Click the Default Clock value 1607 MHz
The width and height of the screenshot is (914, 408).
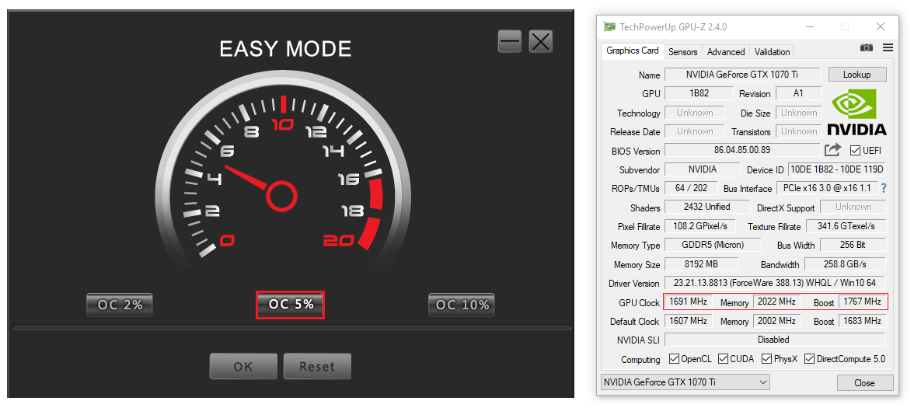[x=689, y=320]
